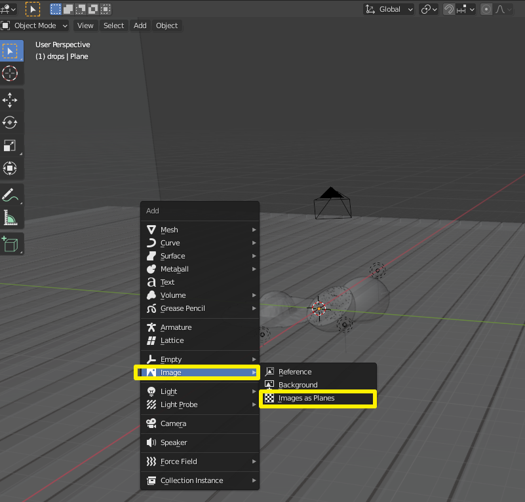Choose the Move tool
The height and width of the screenshot is (502, 525).
point(10,100)
